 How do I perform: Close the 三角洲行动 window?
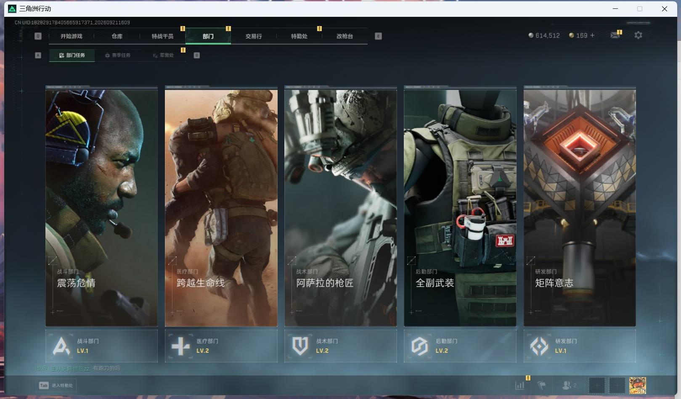[664, 8]
